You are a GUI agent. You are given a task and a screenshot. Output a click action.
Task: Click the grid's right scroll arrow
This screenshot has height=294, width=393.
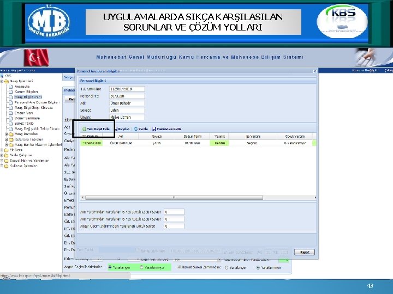315,198
